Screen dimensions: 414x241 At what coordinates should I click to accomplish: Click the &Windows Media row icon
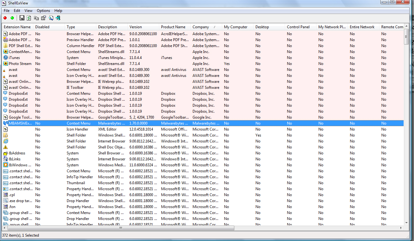[6, 165]
